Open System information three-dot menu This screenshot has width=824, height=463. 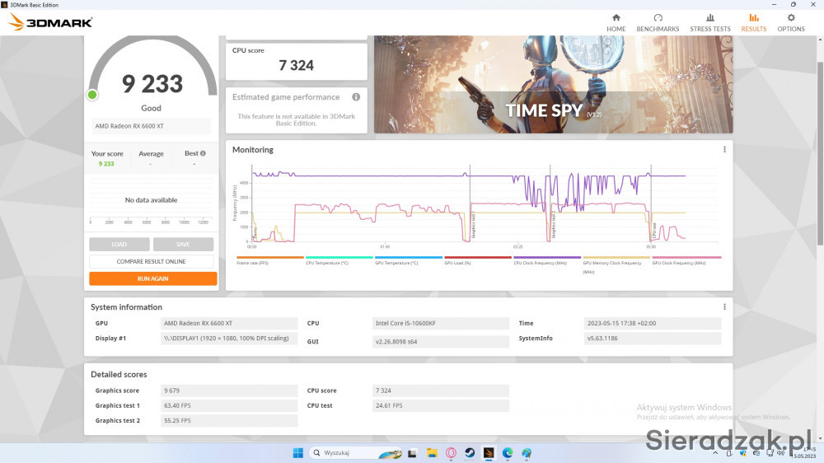coord(724,307)
